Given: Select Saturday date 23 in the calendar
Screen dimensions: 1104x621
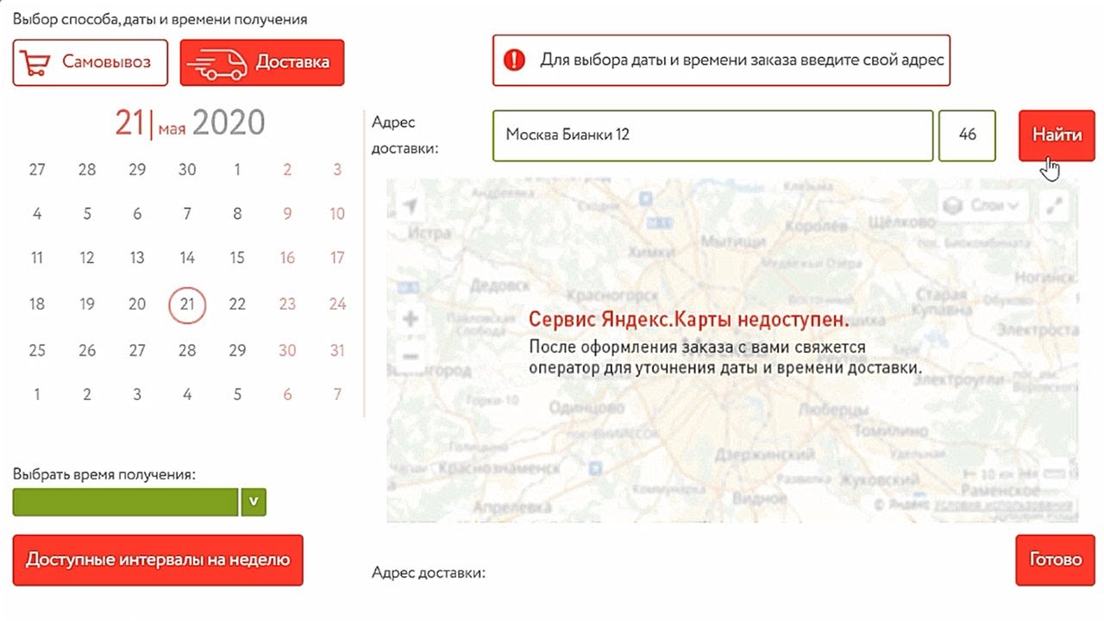Looking at the screenshot, I should click(x=287, y=304).
